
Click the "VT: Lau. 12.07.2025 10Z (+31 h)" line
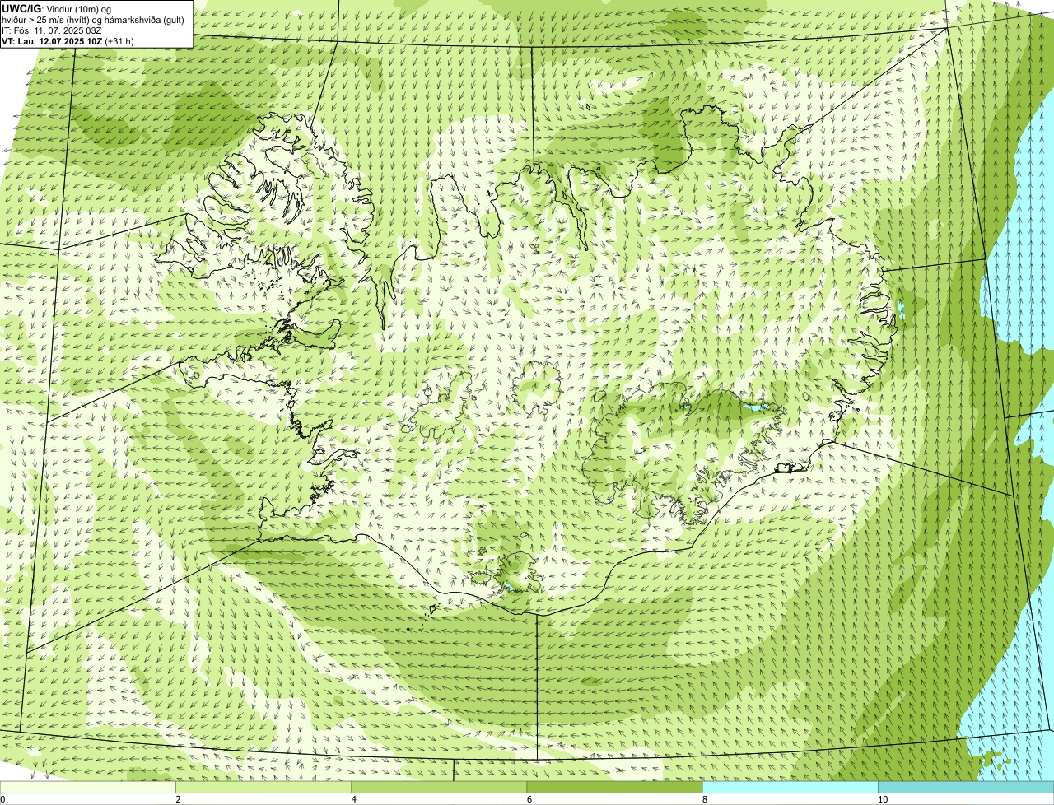pyautogui.click(x=68, y=41)
